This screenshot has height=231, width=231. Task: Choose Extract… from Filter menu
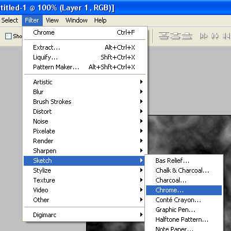click(x=84, y=47)
